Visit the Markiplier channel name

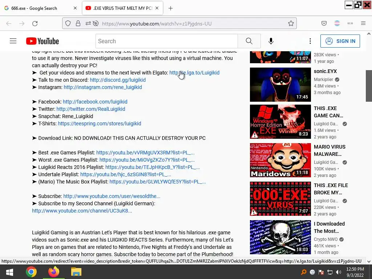(x=323, y=80)
